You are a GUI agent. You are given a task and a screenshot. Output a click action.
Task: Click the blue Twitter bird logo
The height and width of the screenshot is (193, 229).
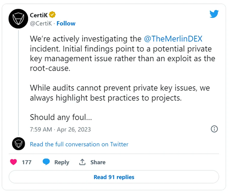point(215,15)
